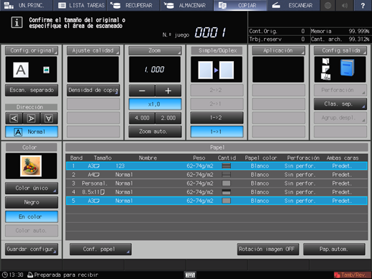
Task: Click the fruit color sample thumbnail
Action: pos(31,166)
